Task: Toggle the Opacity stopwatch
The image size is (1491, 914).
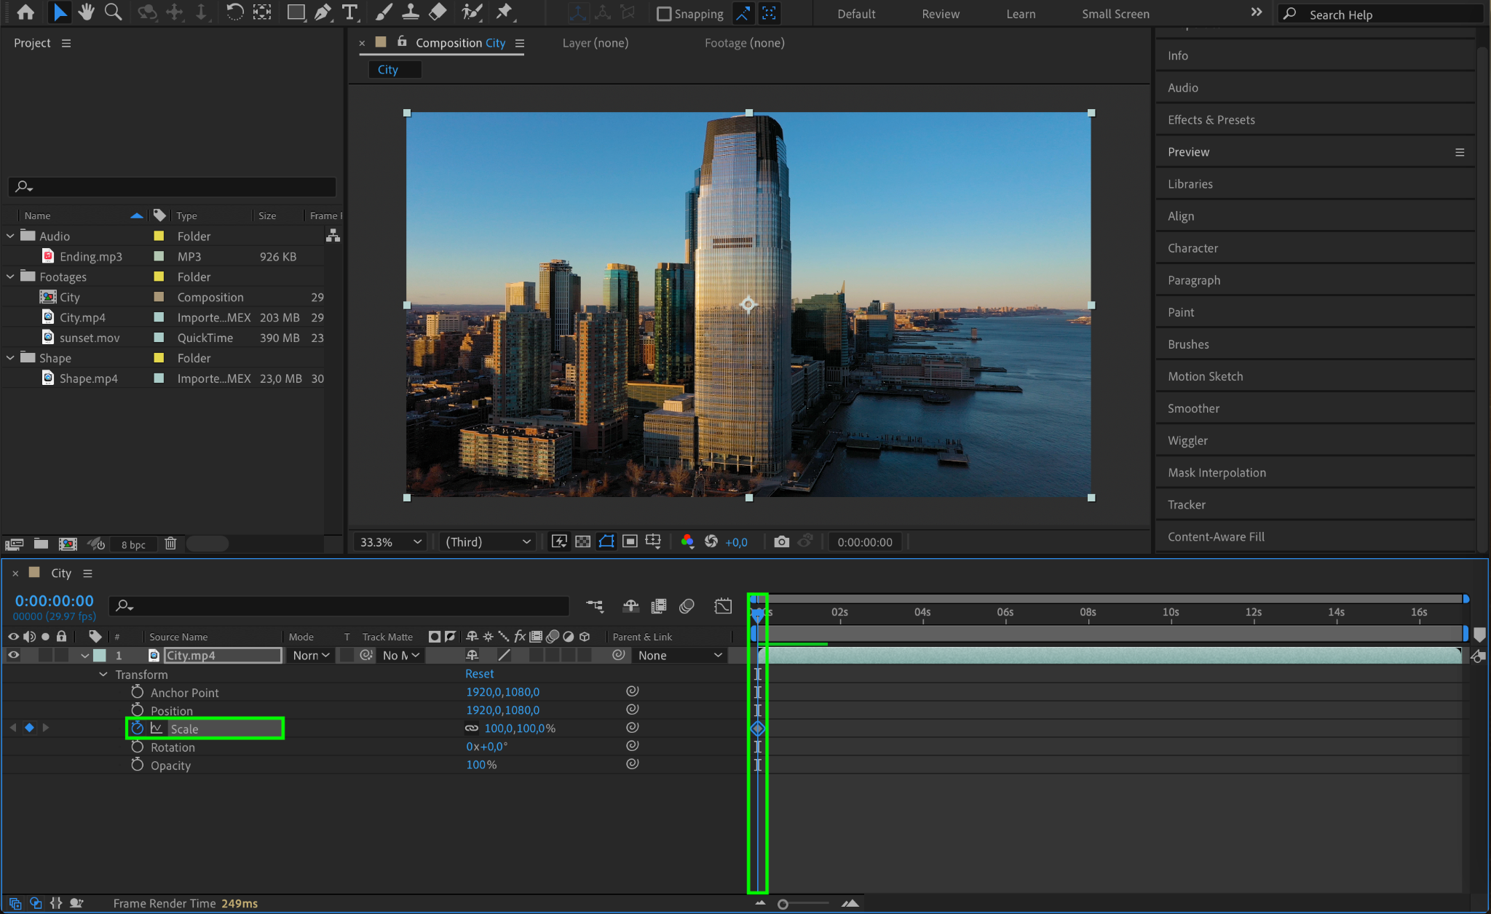Action: coord(137,765)
